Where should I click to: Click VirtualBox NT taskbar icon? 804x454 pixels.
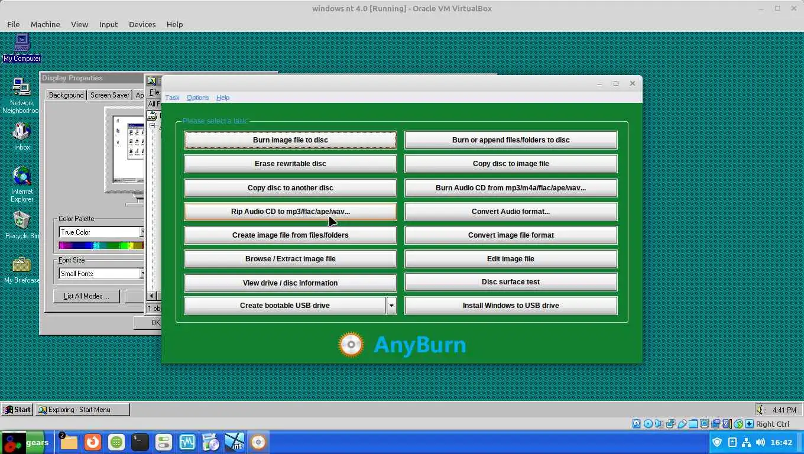[x=234, y=442]
